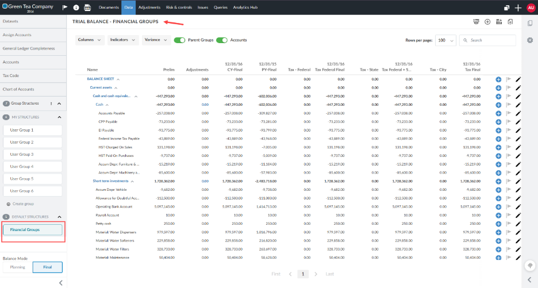Collapse the BALANCE SHEET group
This screenshot has width=538, height=288.
tap(118, 79)
